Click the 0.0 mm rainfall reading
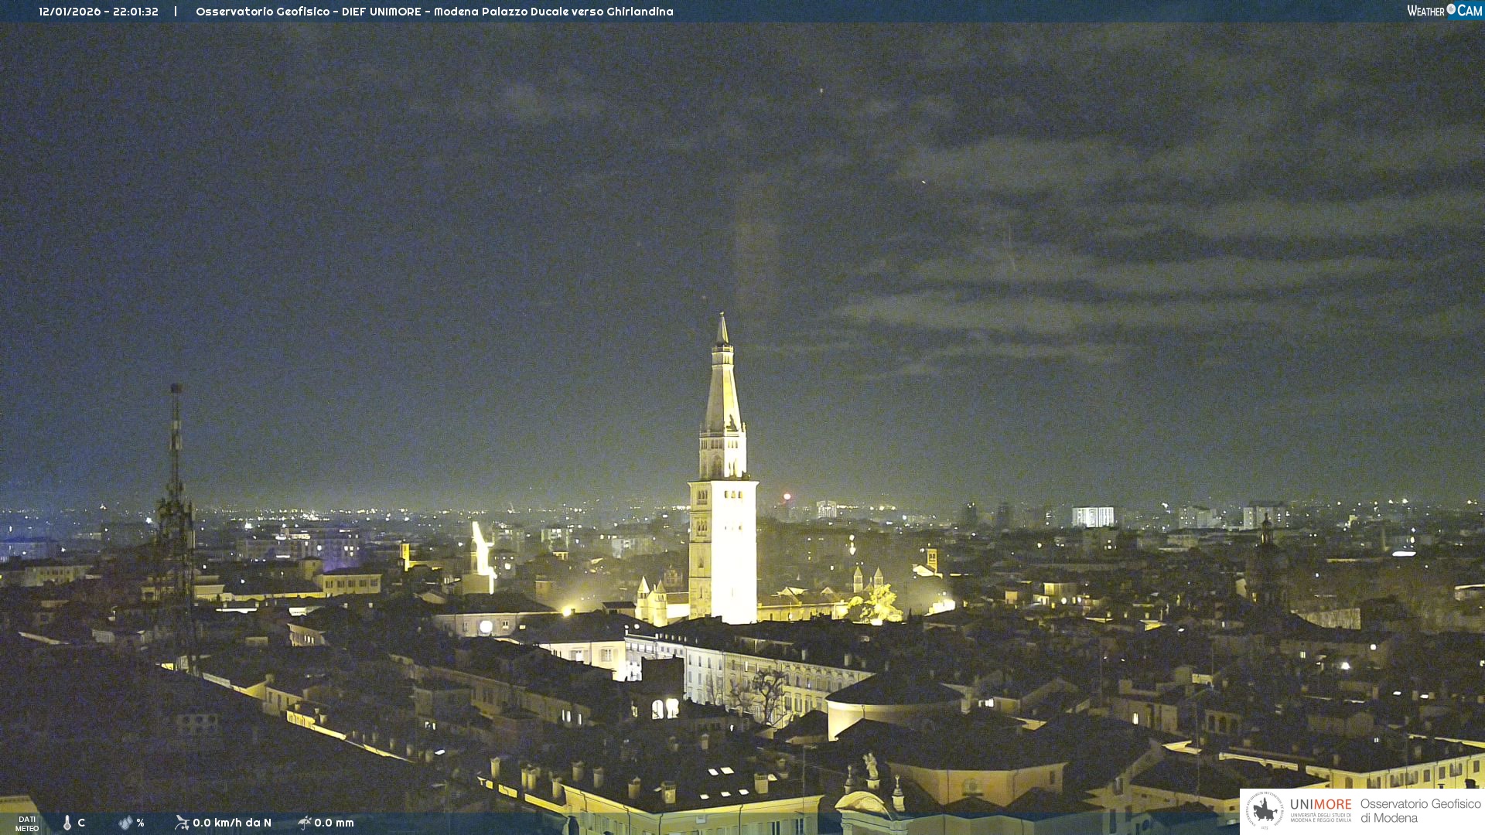The height and width of the screenshot is (835, 1485). (x=334, y=823)
